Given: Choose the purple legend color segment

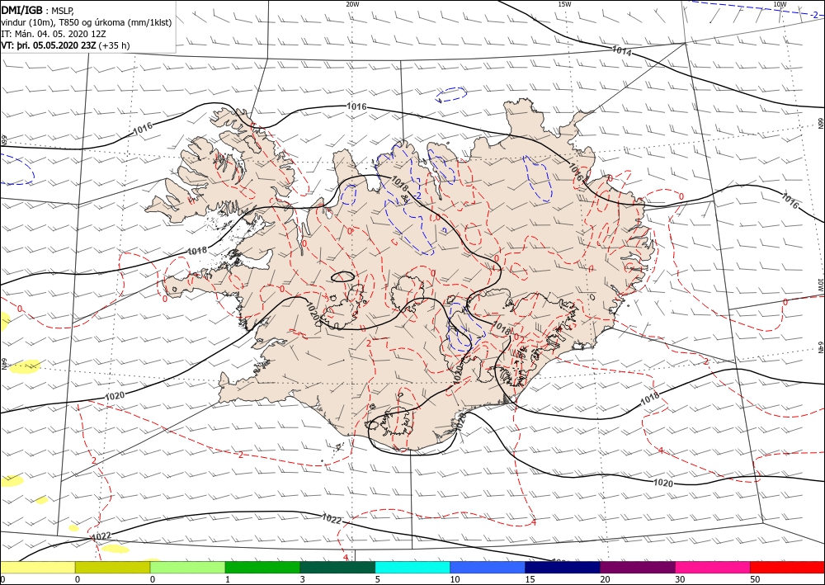Looking at the screenshot, I should (637, 567).
